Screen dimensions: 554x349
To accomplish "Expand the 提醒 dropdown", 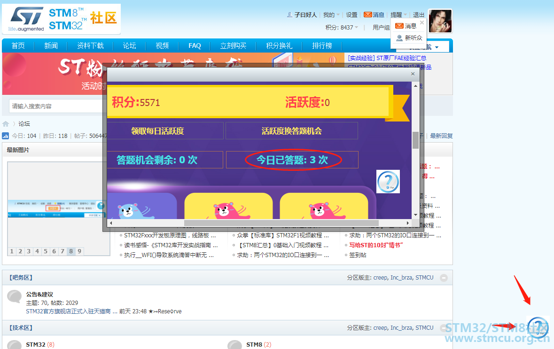I will coord(398,15).
